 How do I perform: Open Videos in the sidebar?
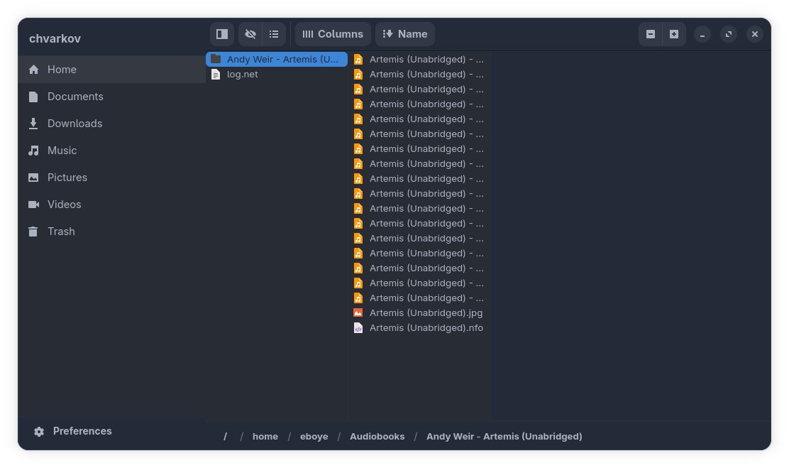(x=111, y=205)
